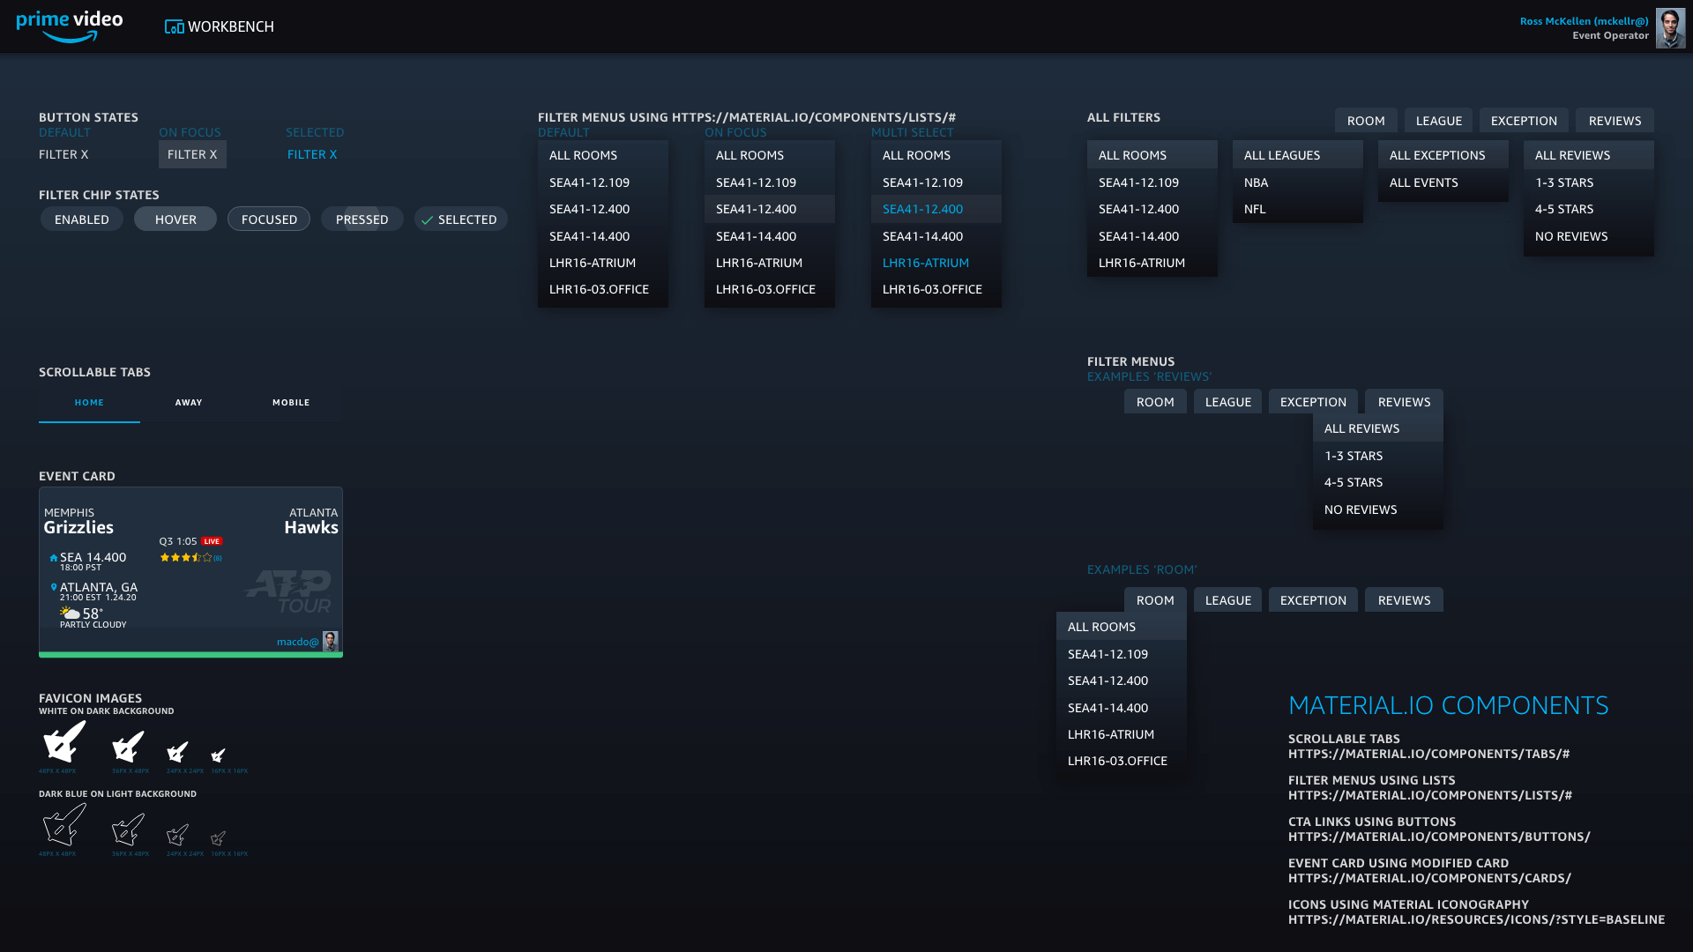This screenshot has height=952, width=1693.
Task: Click Ross McKellen profile photo in header
Action: [1669, 28]
